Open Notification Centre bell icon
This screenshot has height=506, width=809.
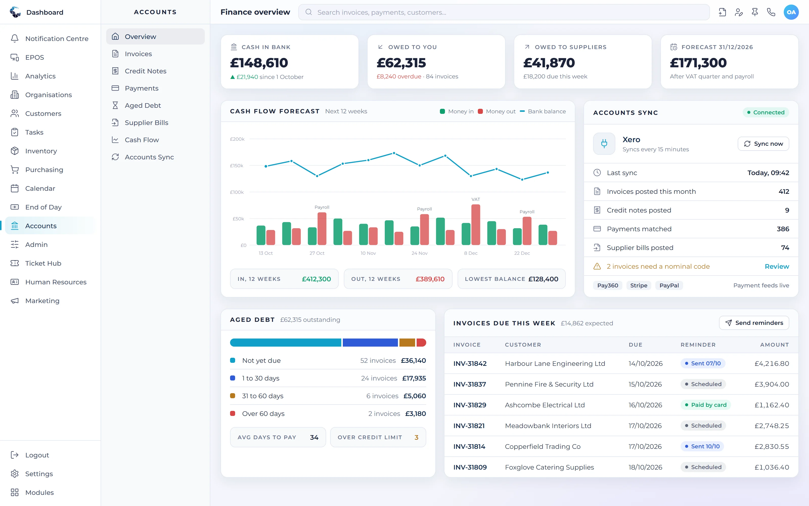point(15,38)
